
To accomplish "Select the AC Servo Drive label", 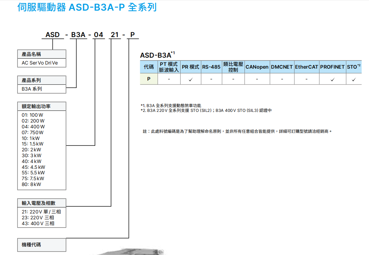I will [41, 63].
